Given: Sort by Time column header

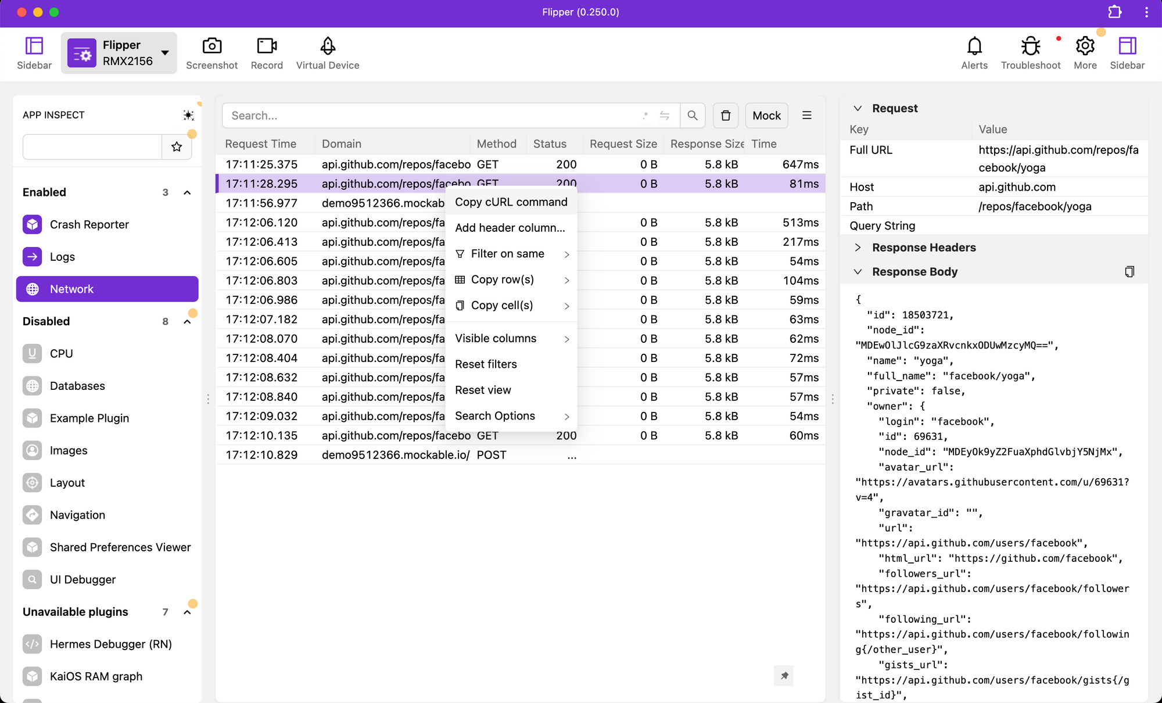Looking at the screenshot, I should pyautogui.click(x=764, y=144).
